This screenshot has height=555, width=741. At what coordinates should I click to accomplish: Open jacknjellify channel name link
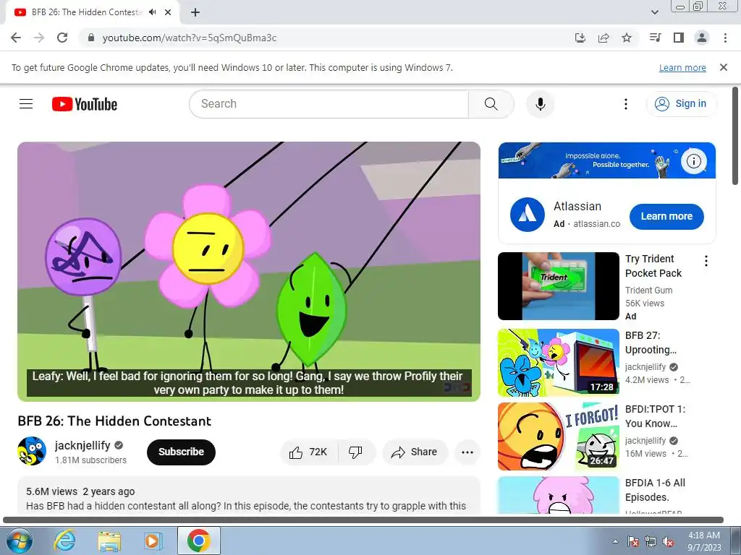pos(82,445)
